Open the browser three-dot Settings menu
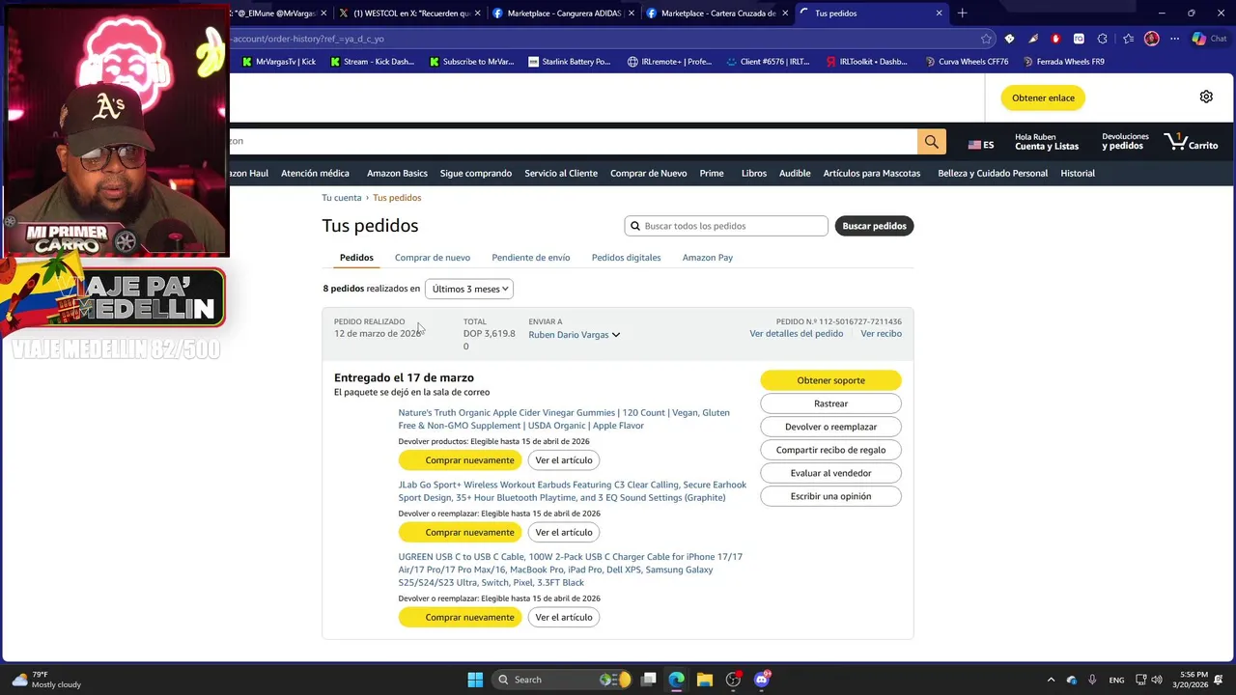The image size is (1236, 695). coord(1174,39)
